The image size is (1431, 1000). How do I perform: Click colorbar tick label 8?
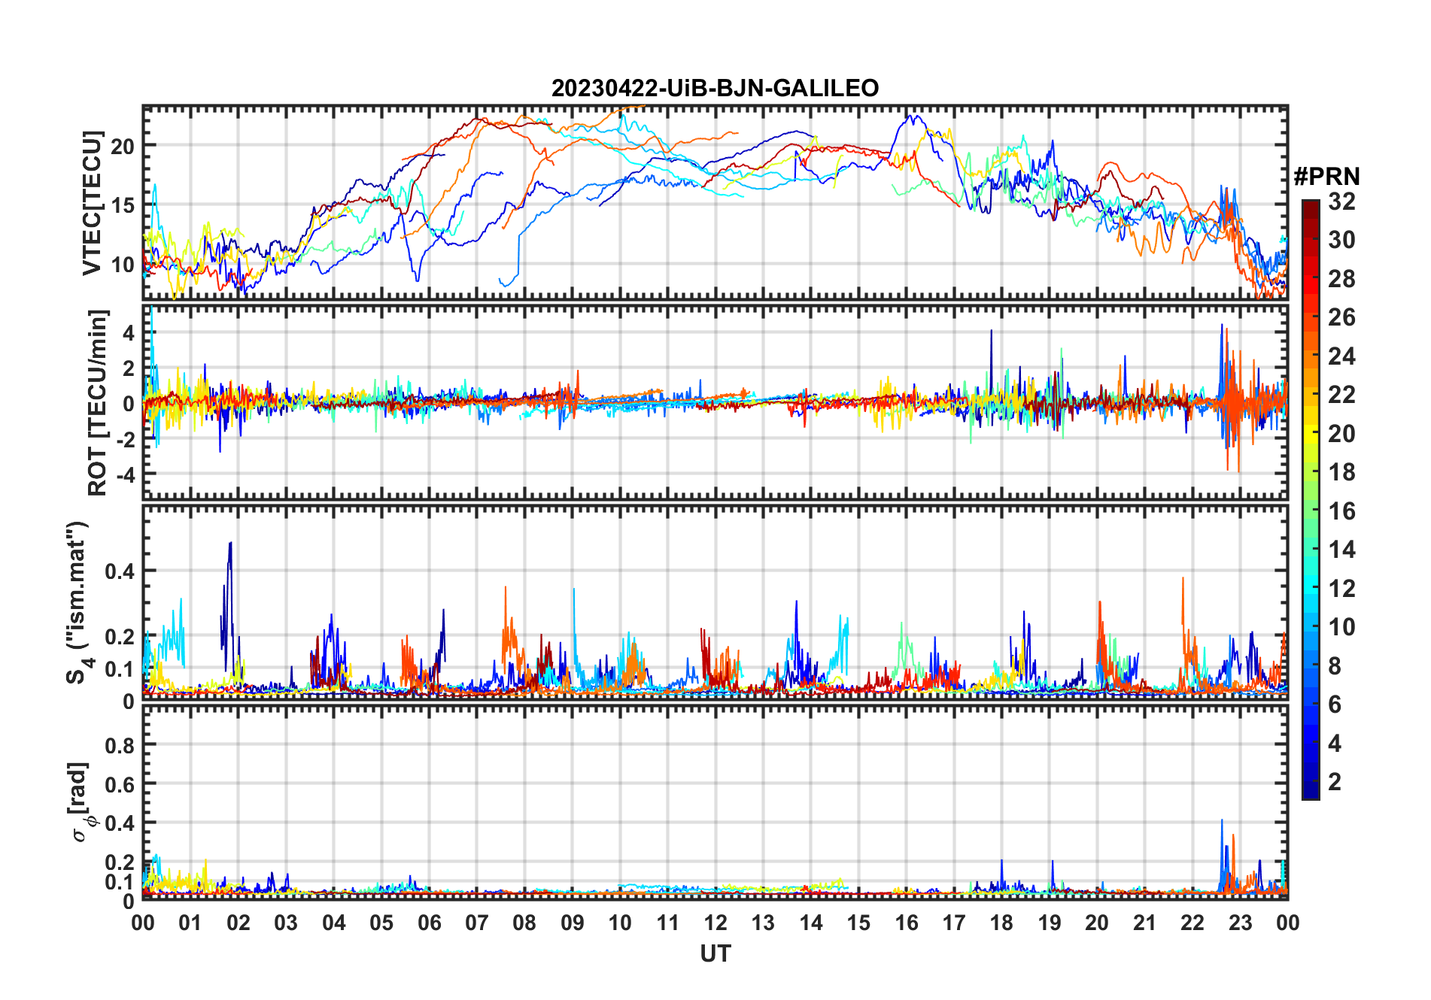[1335, 666]
